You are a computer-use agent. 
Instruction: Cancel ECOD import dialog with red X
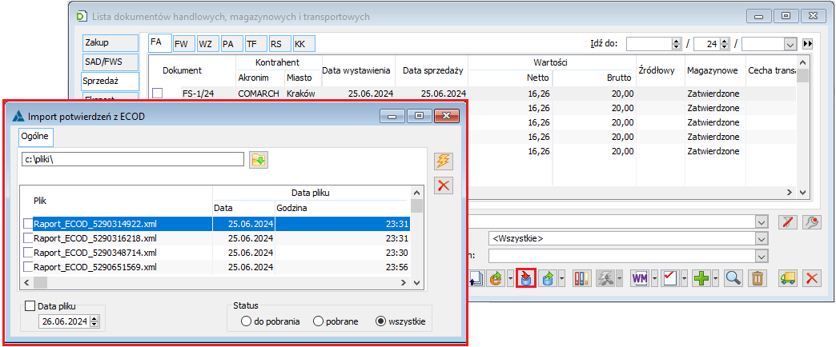(444, 185)
